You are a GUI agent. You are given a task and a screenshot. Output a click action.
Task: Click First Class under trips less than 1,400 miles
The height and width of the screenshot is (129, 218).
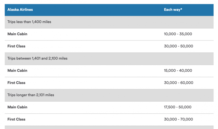tap(16, 46)
